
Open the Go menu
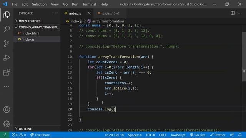tap(65, 4)
